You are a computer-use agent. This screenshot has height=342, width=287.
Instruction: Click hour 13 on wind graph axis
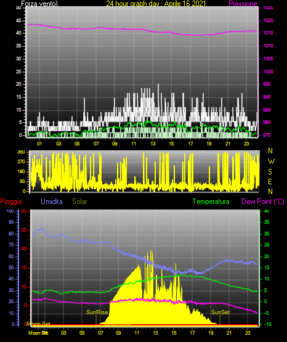153,144
